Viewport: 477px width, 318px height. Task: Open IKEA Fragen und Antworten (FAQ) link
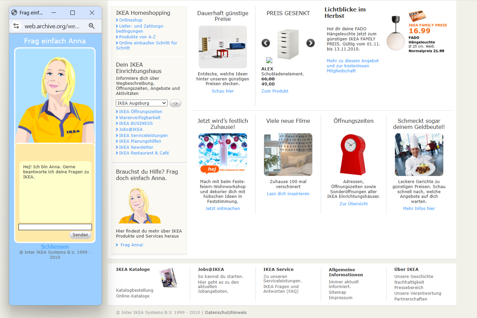click(x=281, y=289)
